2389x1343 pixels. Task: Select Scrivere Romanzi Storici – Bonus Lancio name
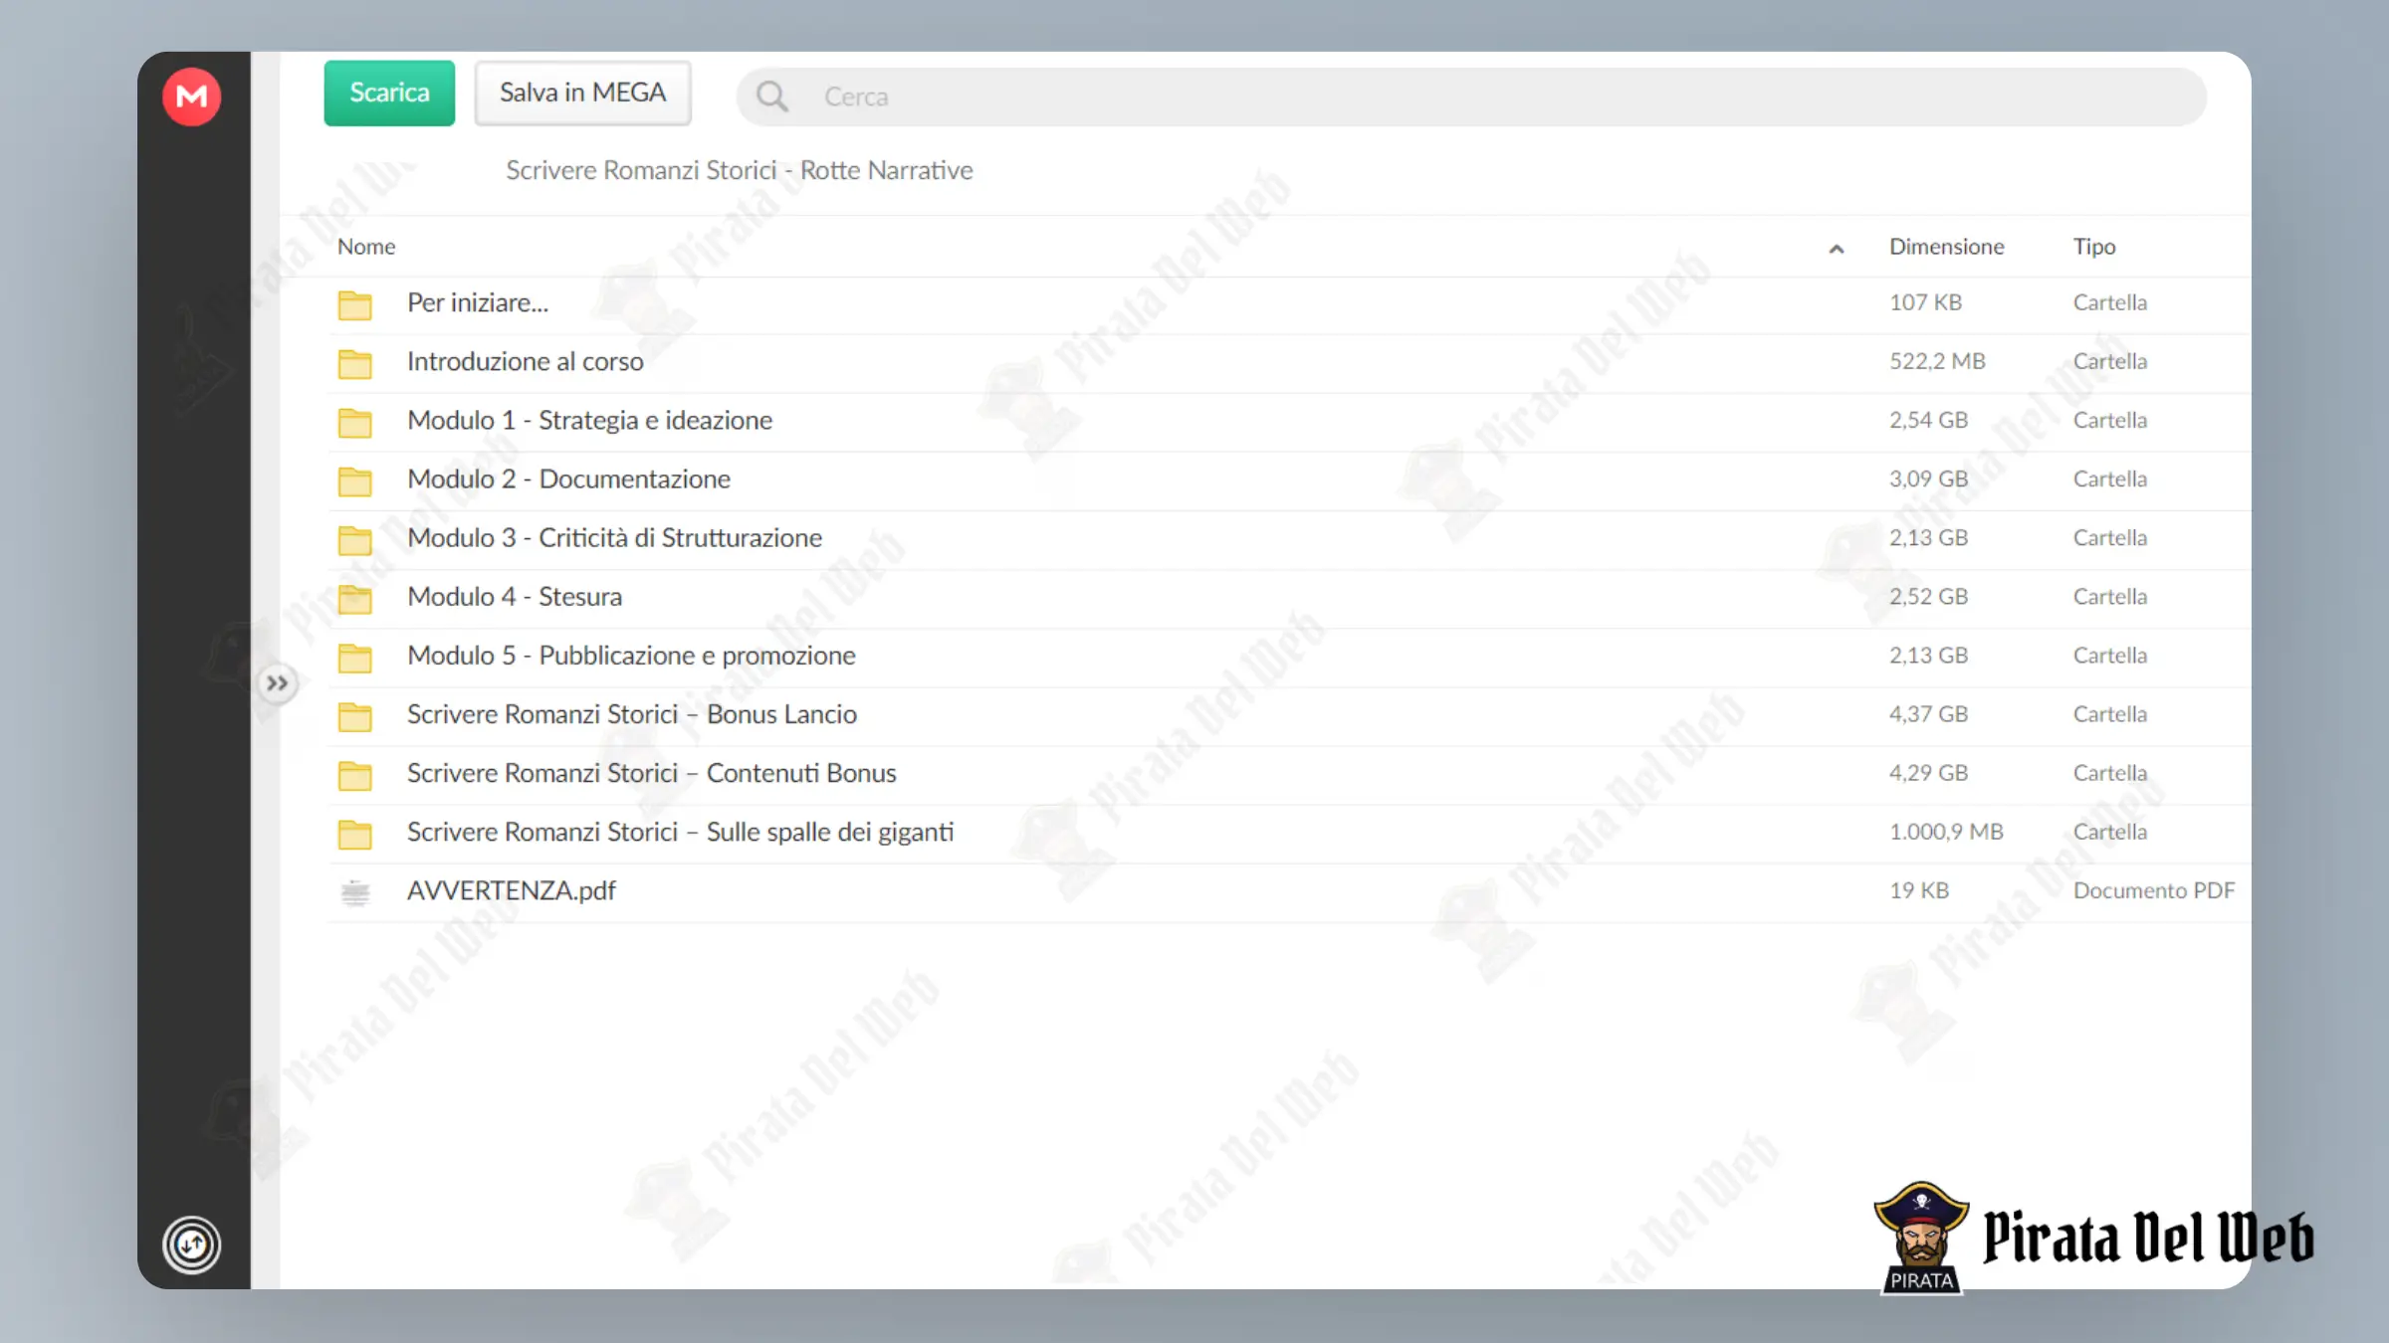[632, 713]
